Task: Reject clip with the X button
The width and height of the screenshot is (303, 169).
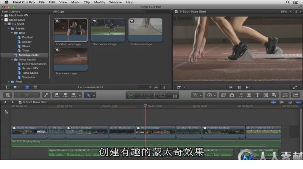Action: click(x=35, y=95)
